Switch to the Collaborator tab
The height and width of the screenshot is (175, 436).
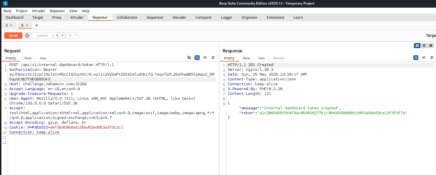[x=127, y=17]
